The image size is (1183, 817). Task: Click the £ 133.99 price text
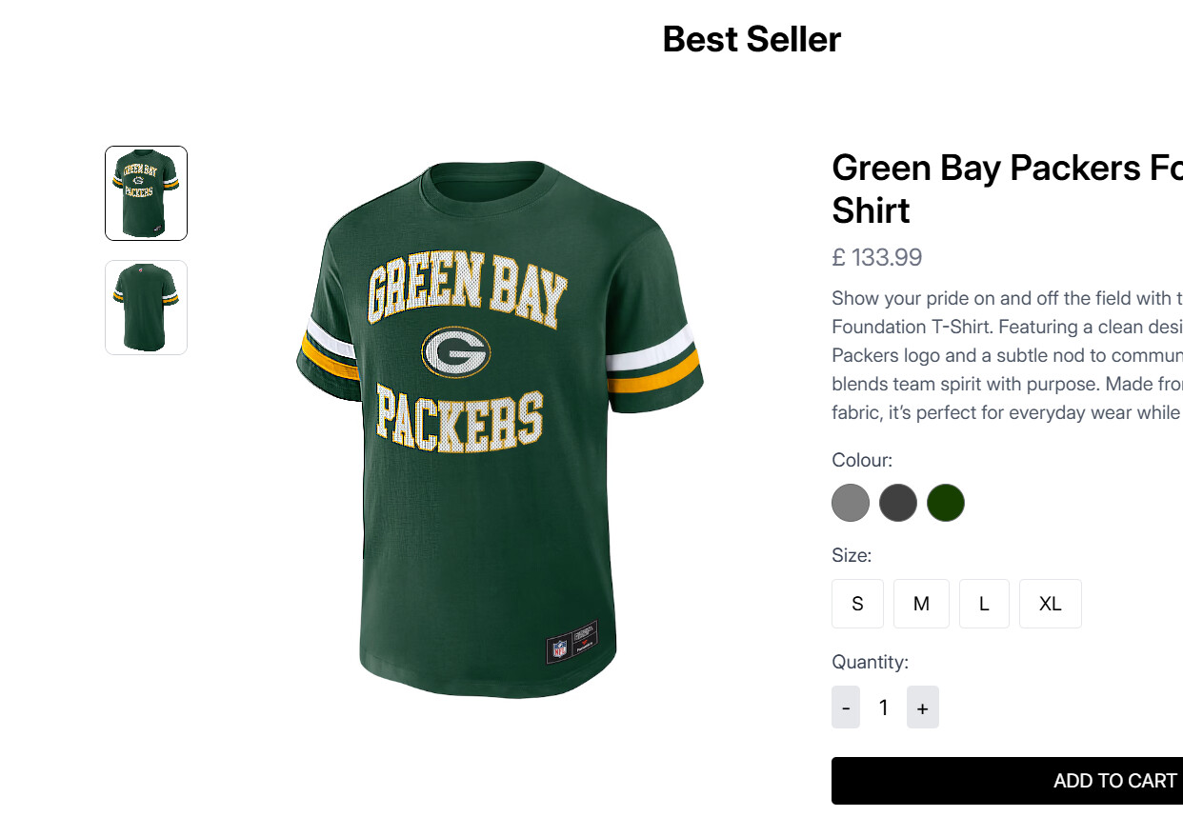pyautogui.click(x=877, y=258)
